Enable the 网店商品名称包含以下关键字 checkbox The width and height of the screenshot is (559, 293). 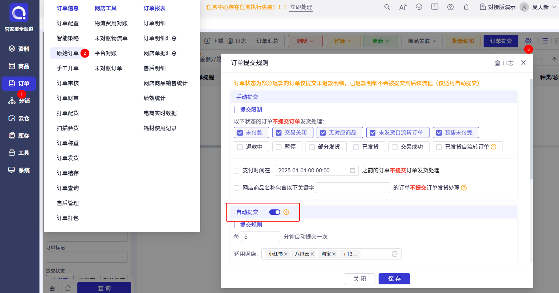point(236,188)
